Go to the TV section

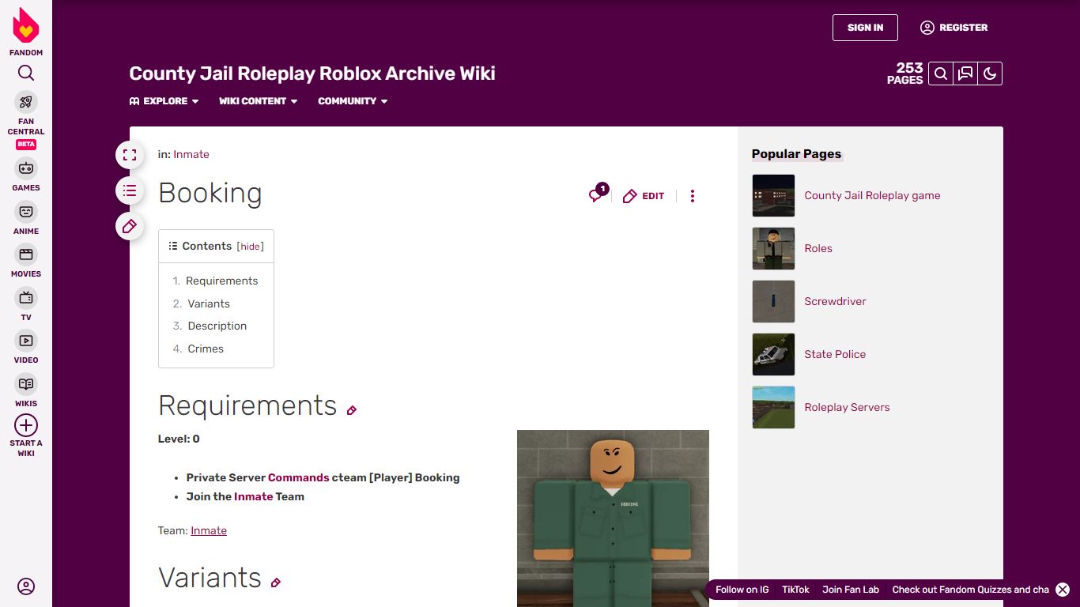(x=26, y=304)
